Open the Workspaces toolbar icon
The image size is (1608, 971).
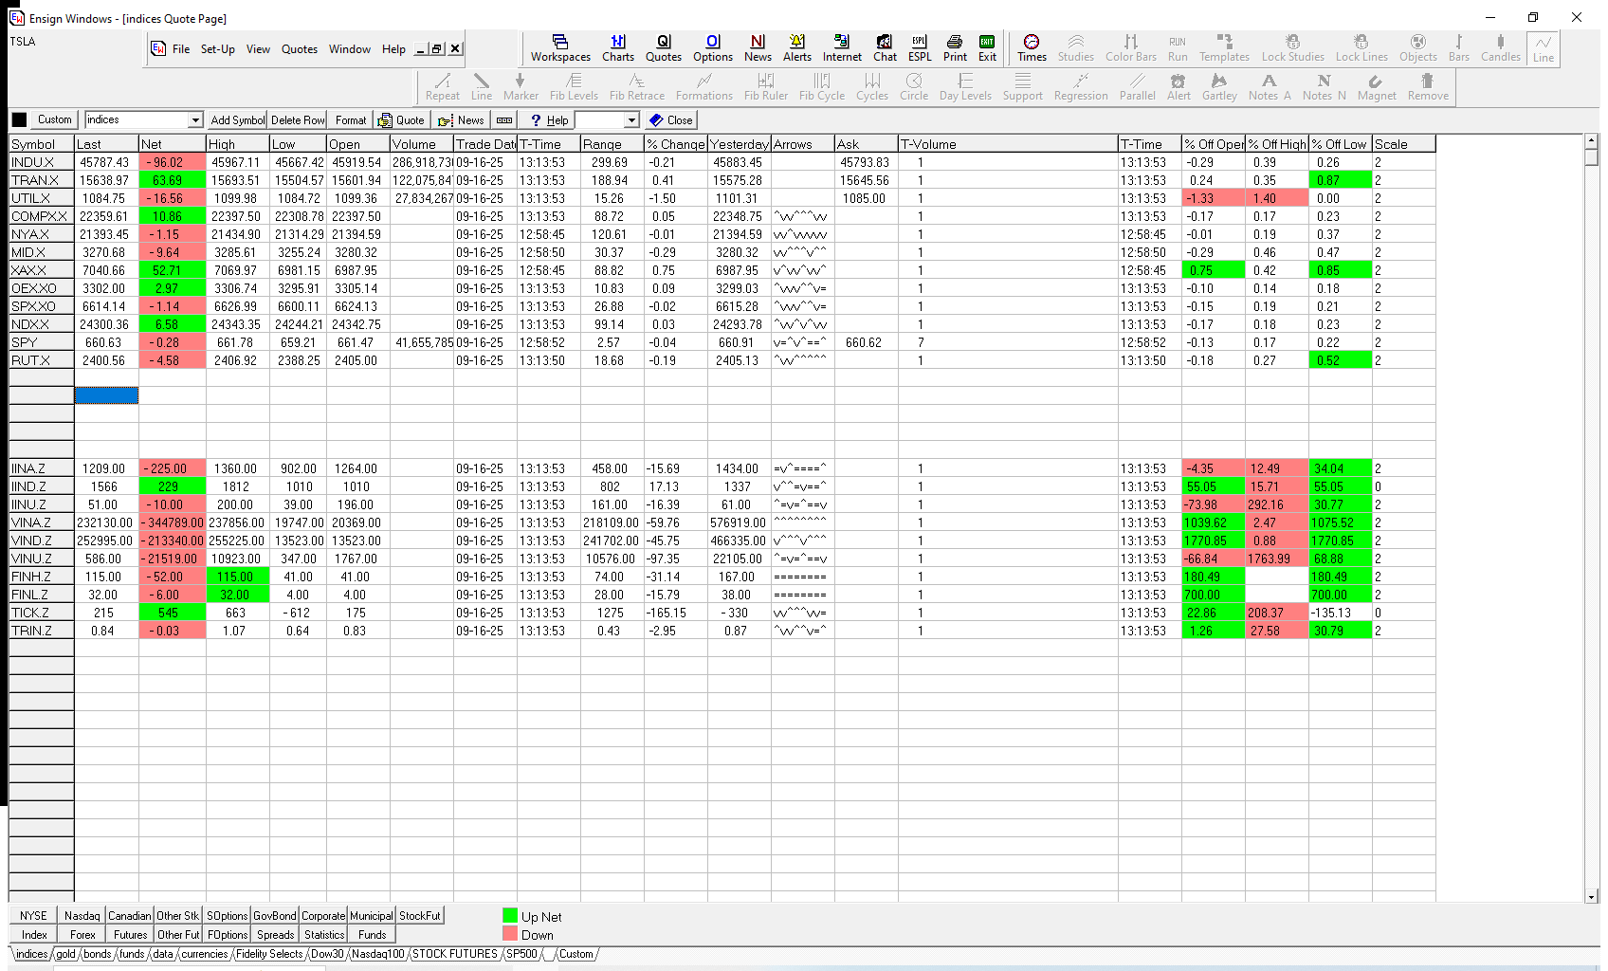560,47
